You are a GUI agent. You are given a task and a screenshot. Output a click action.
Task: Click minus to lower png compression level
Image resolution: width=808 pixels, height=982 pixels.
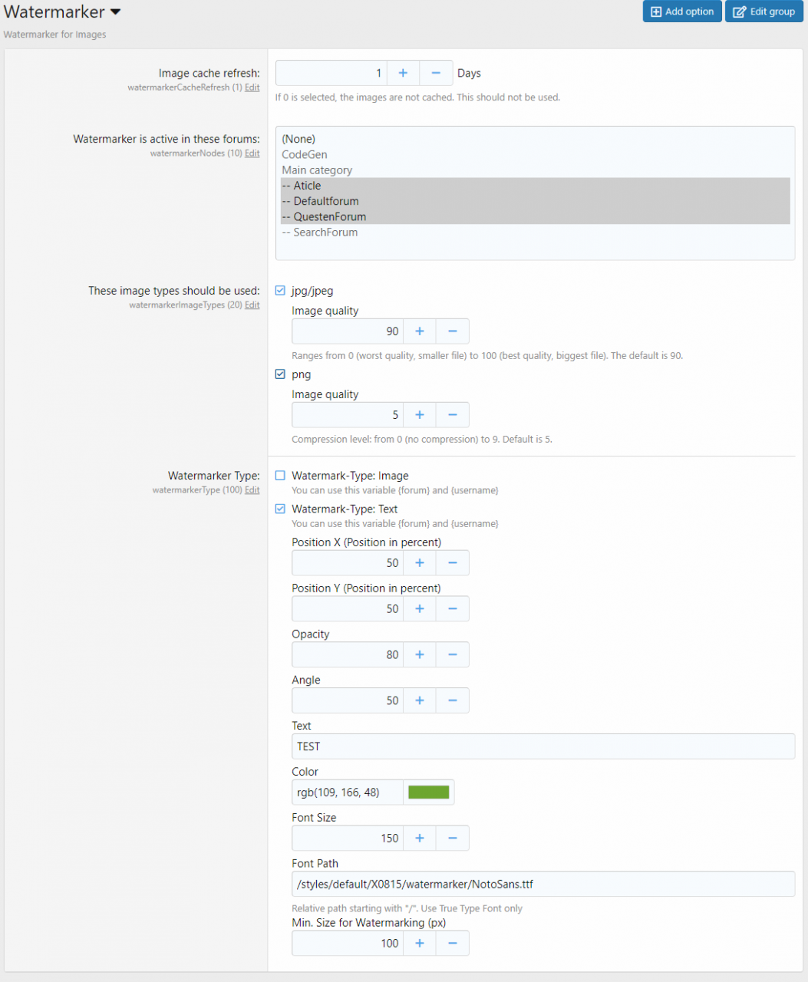coord(453,415)
